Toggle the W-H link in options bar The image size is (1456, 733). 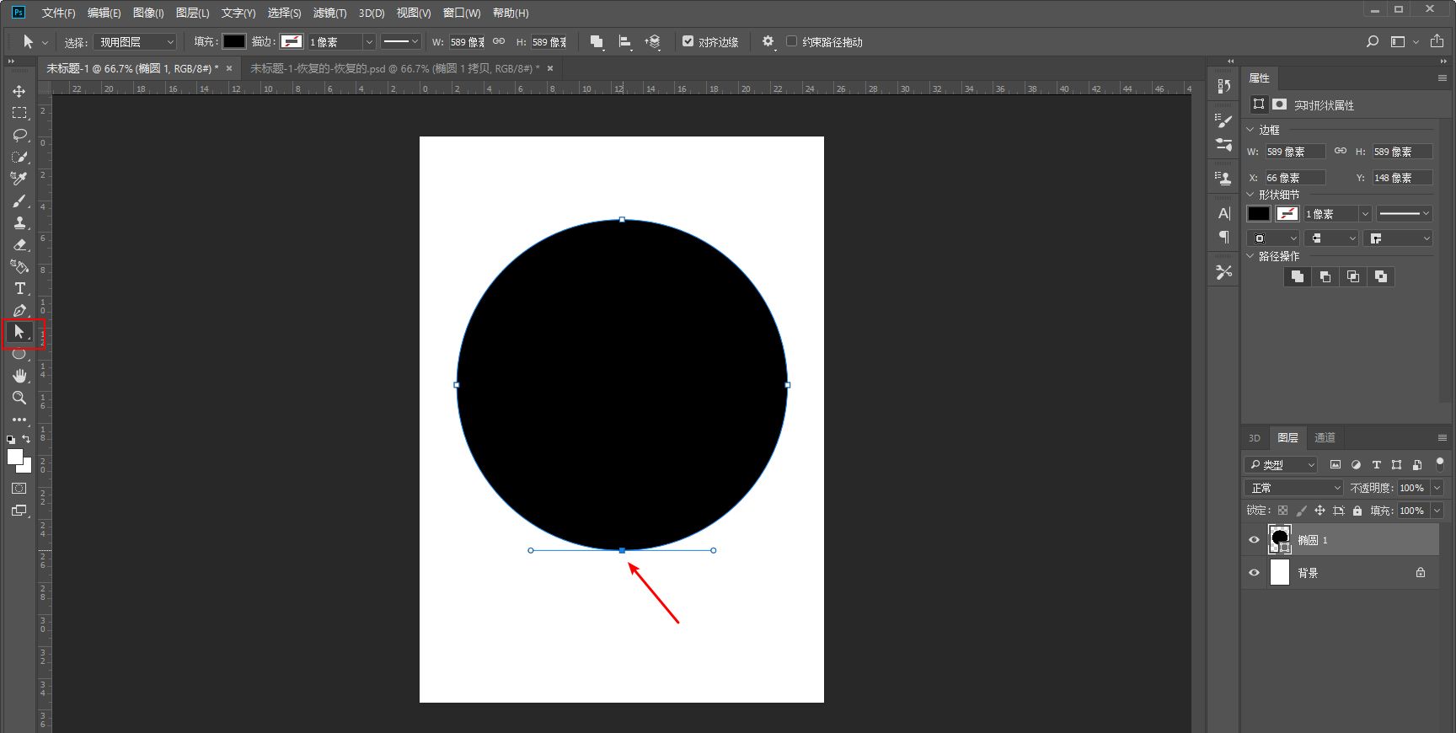pos(499,41)
